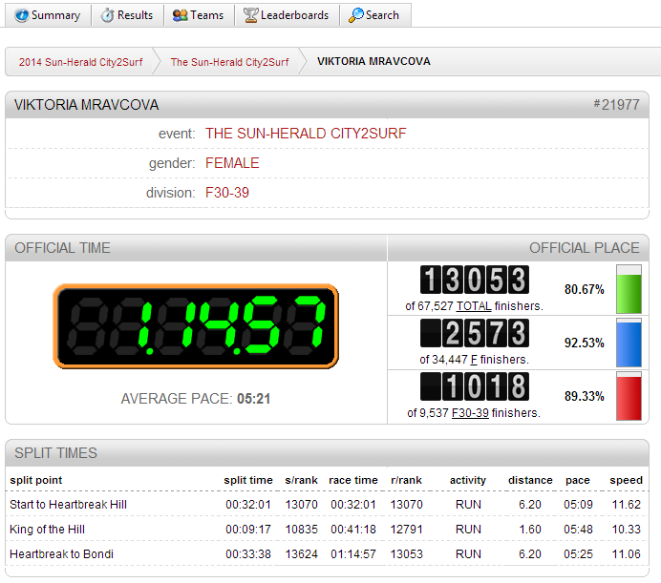This screenshot has width=661, height=583.
Task: Click the pace column header
Action: [577, 480]
